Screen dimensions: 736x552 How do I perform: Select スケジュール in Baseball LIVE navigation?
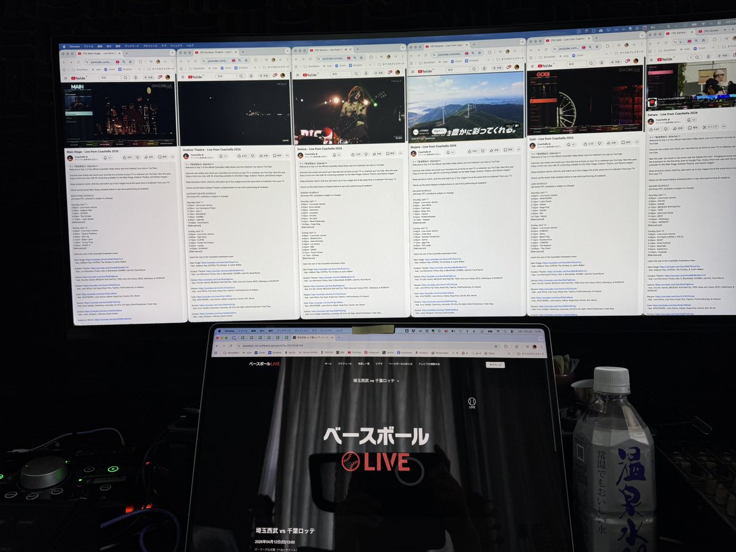(x=345, y=364)
